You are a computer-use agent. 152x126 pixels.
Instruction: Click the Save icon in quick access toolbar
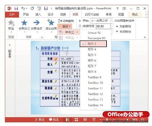pos(16,9)
